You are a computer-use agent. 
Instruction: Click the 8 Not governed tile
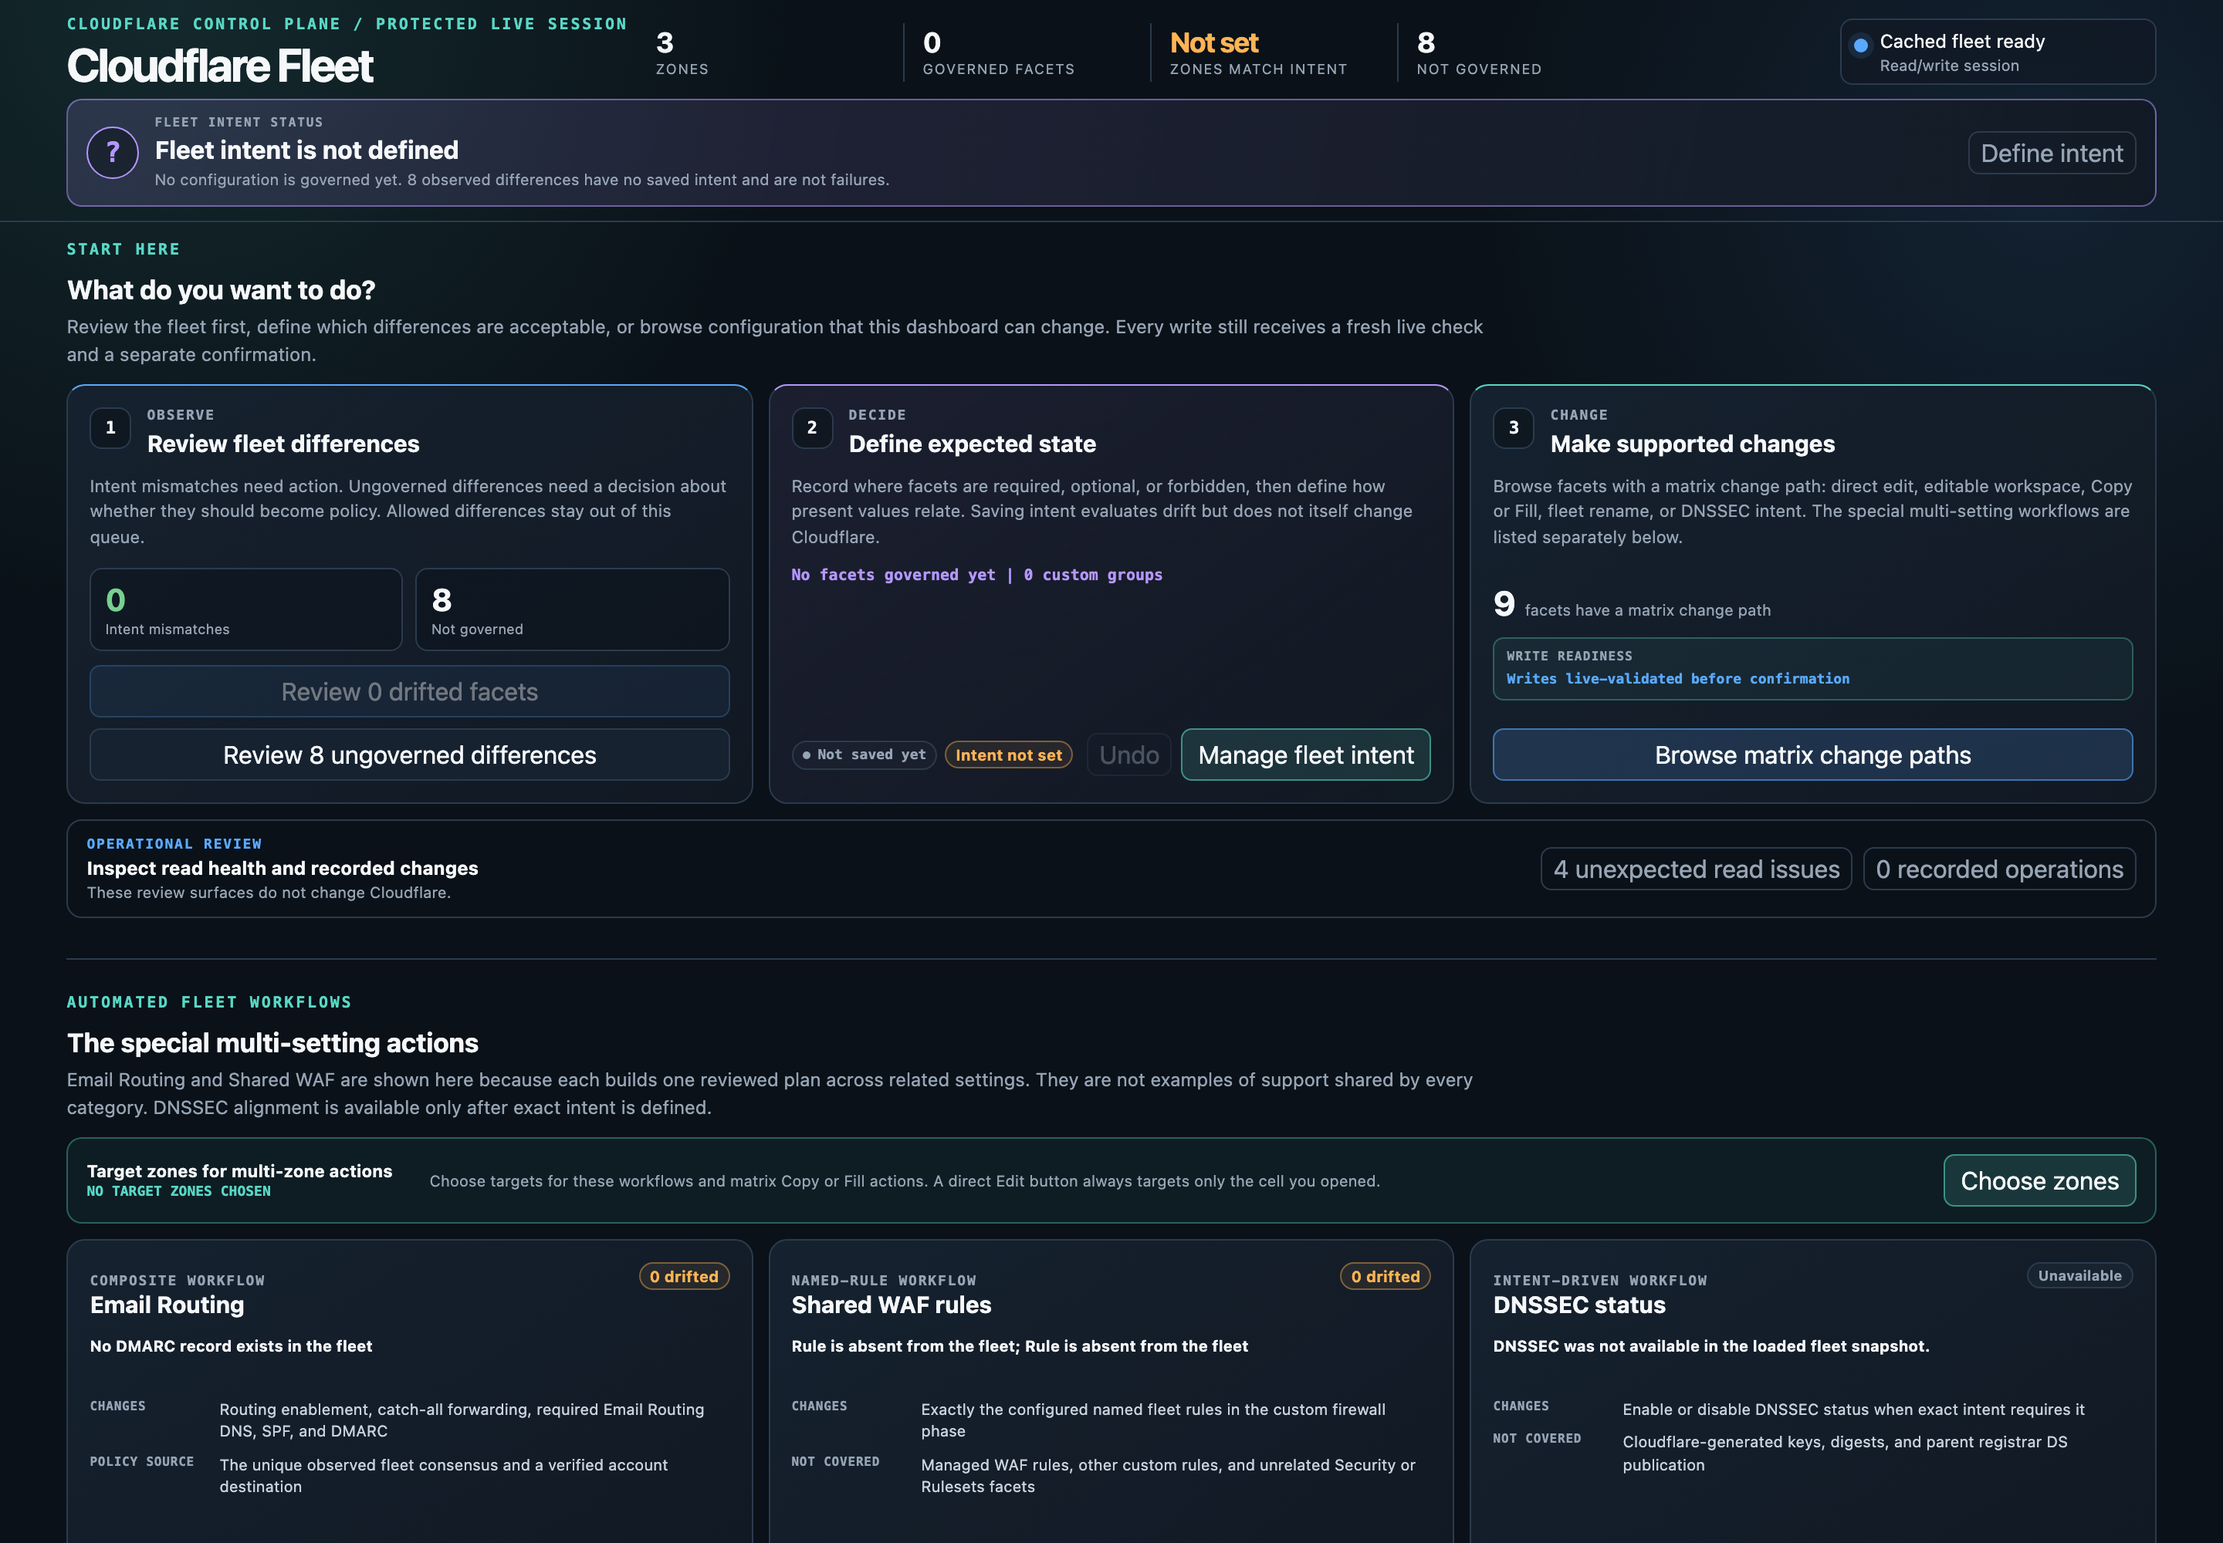tap(572, 610)
